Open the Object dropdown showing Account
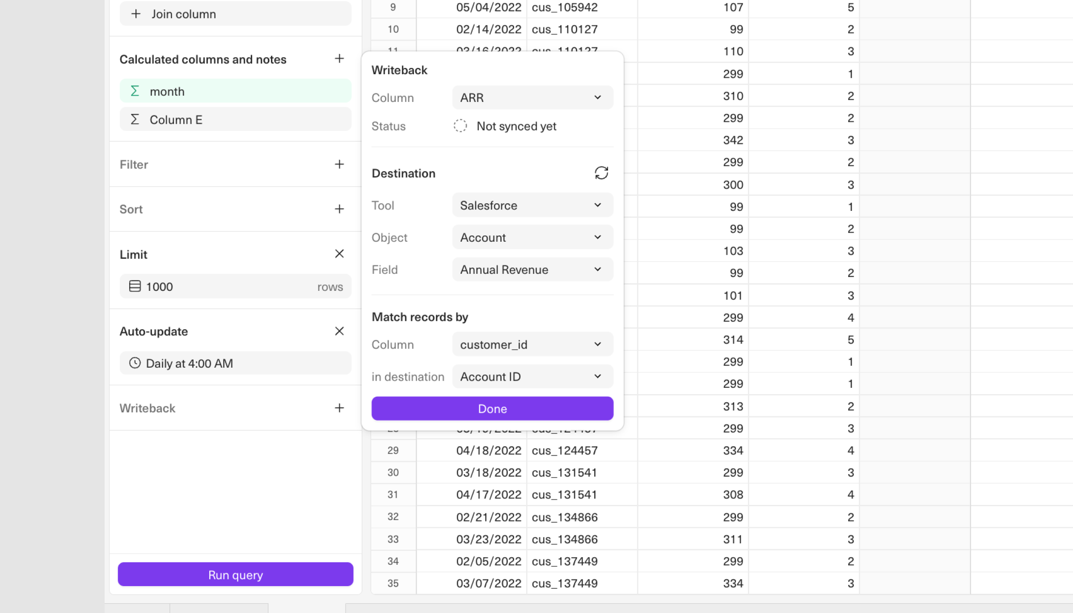1073x613 pixels. click(x=532, y=237)
